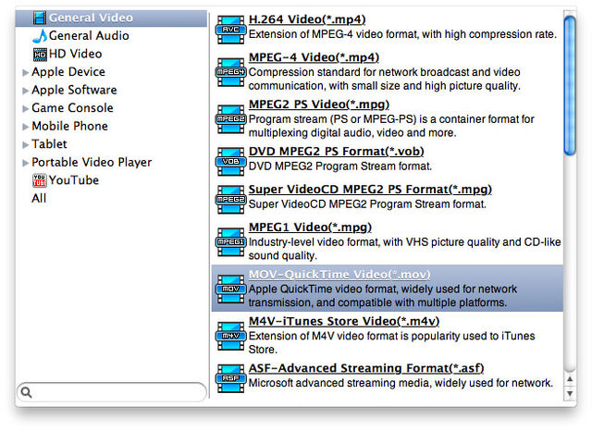Expand the Portable Video Player category
The height and width of the screenshot is (431, 592).
pos(25,163)
